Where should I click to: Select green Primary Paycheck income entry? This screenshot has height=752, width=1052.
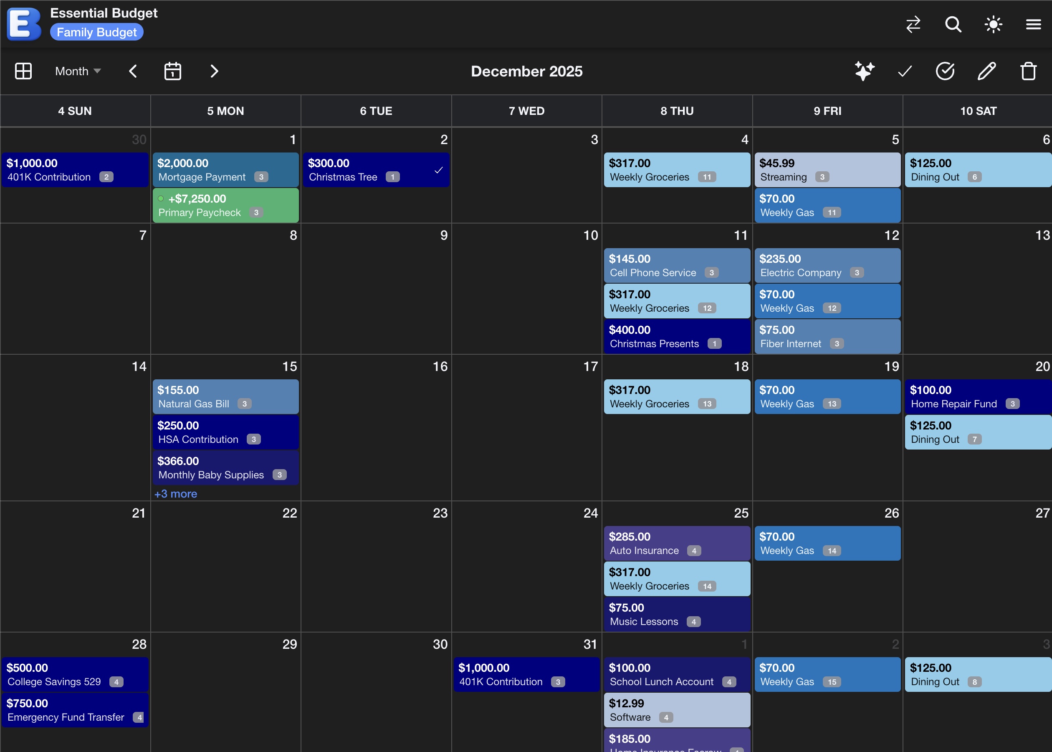pyautogui.click(x=225, y=206)
